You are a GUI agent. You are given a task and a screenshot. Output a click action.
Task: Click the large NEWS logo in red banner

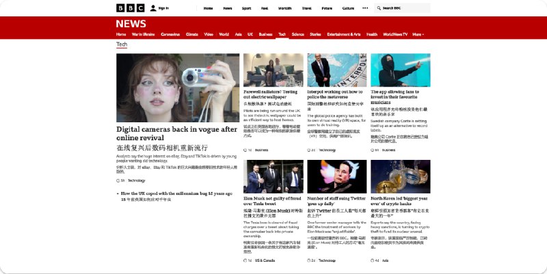(131, 23)
